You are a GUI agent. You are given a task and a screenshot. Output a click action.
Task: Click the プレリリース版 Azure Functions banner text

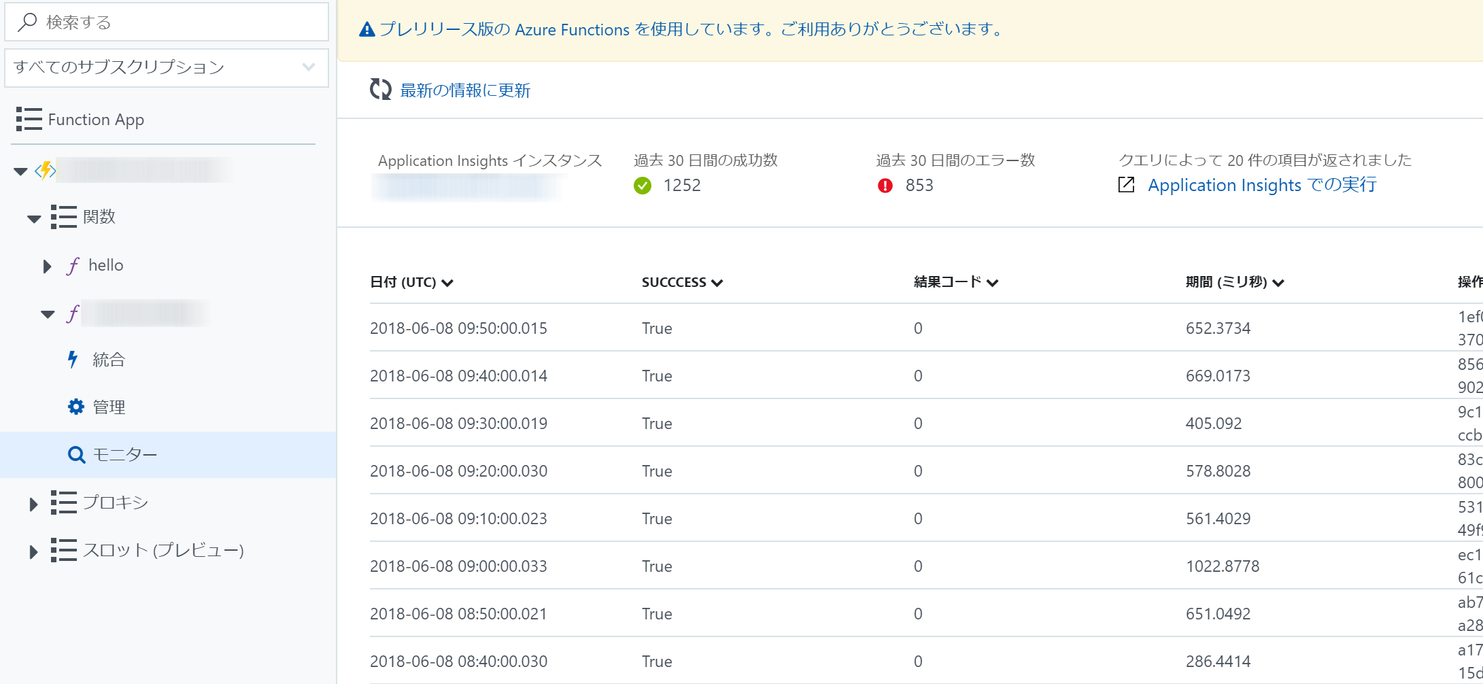691,29
